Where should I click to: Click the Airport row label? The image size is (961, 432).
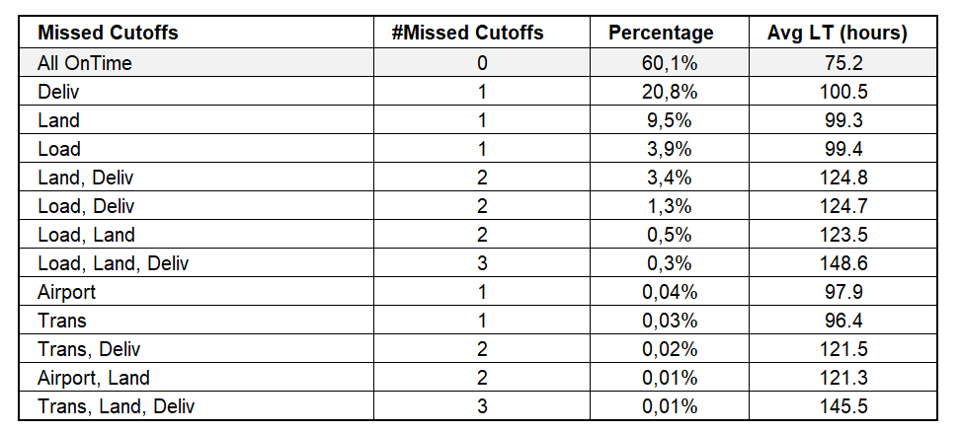[66, 293]
